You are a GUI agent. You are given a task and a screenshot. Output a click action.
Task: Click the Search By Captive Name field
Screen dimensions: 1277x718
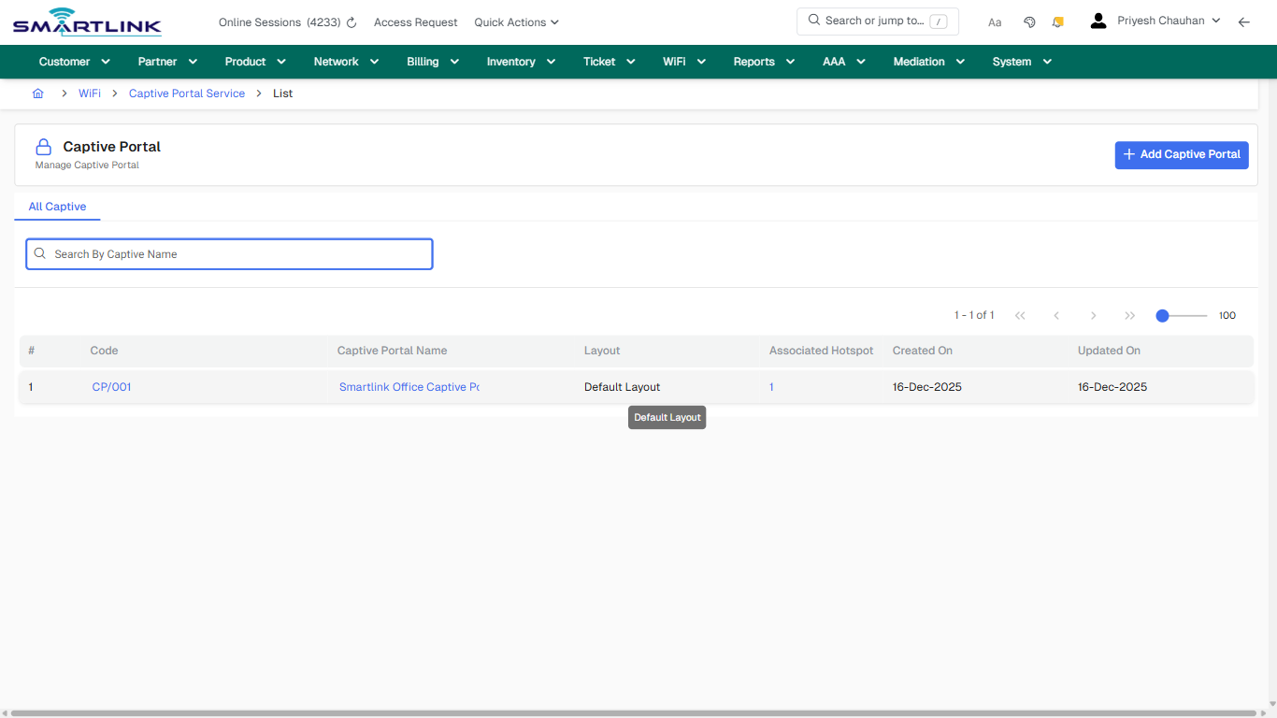coord(229,253)
